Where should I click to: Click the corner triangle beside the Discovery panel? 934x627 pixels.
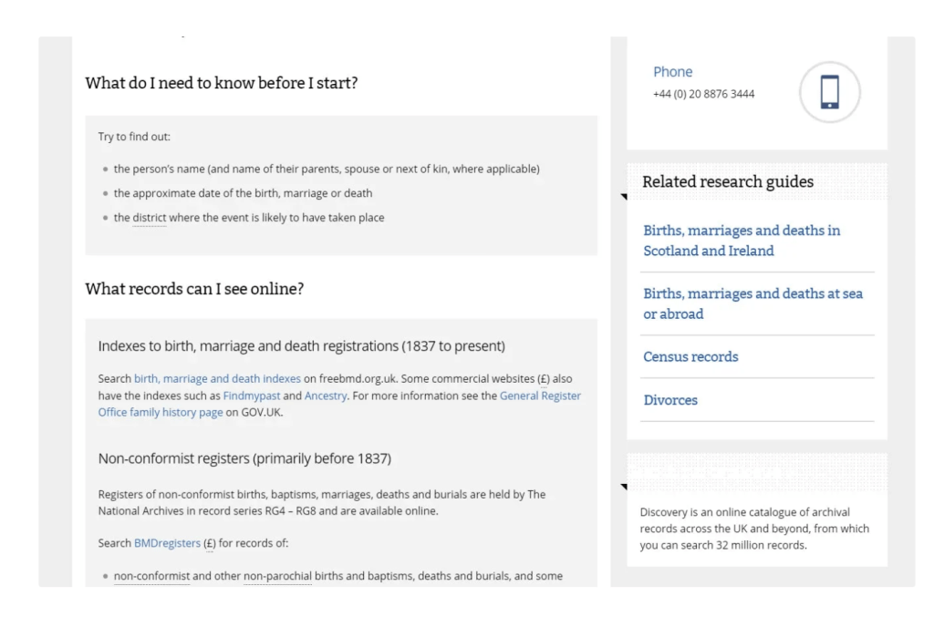point(624,487)
